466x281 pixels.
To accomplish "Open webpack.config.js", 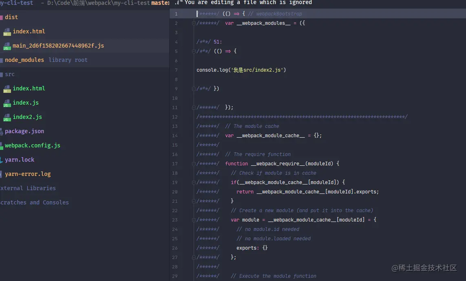I will (32, 145).
